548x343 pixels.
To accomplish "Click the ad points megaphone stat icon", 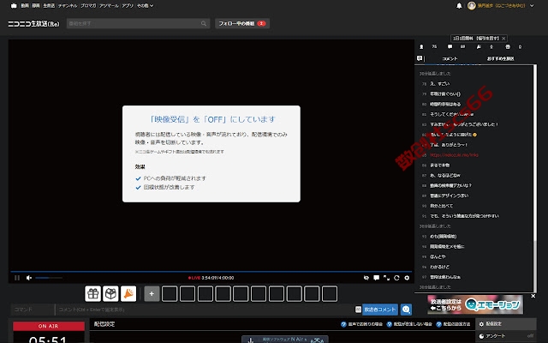I will (479, 47).
